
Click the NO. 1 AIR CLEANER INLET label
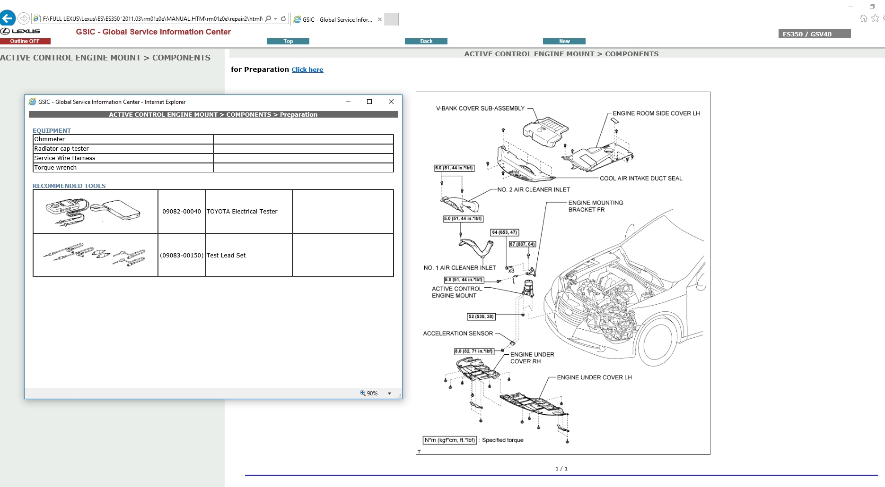point(460,268)
